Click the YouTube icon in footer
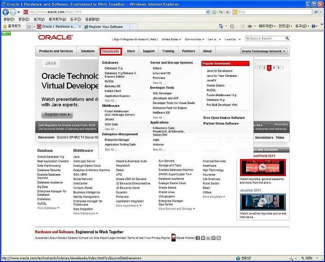 point(213,238)
